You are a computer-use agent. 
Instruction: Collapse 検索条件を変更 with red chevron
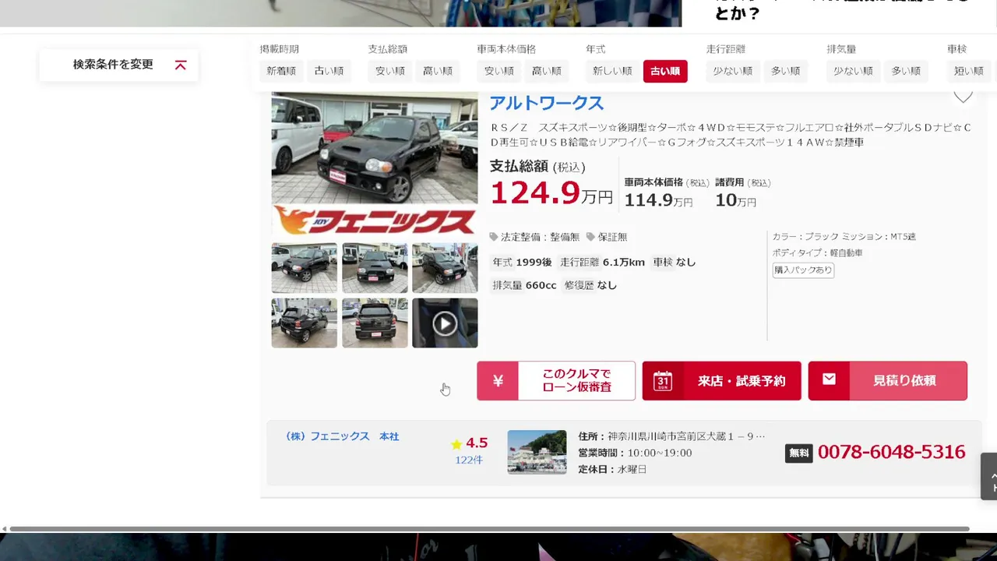click(181, 65)
